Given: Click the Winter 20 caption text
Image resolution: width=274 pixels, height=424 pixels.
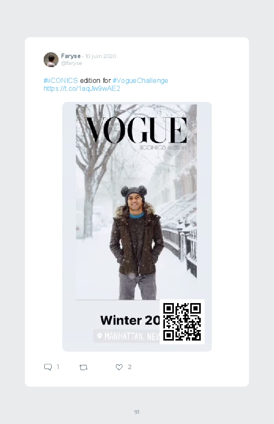Looking at the screenshot, I should [130, 320].
